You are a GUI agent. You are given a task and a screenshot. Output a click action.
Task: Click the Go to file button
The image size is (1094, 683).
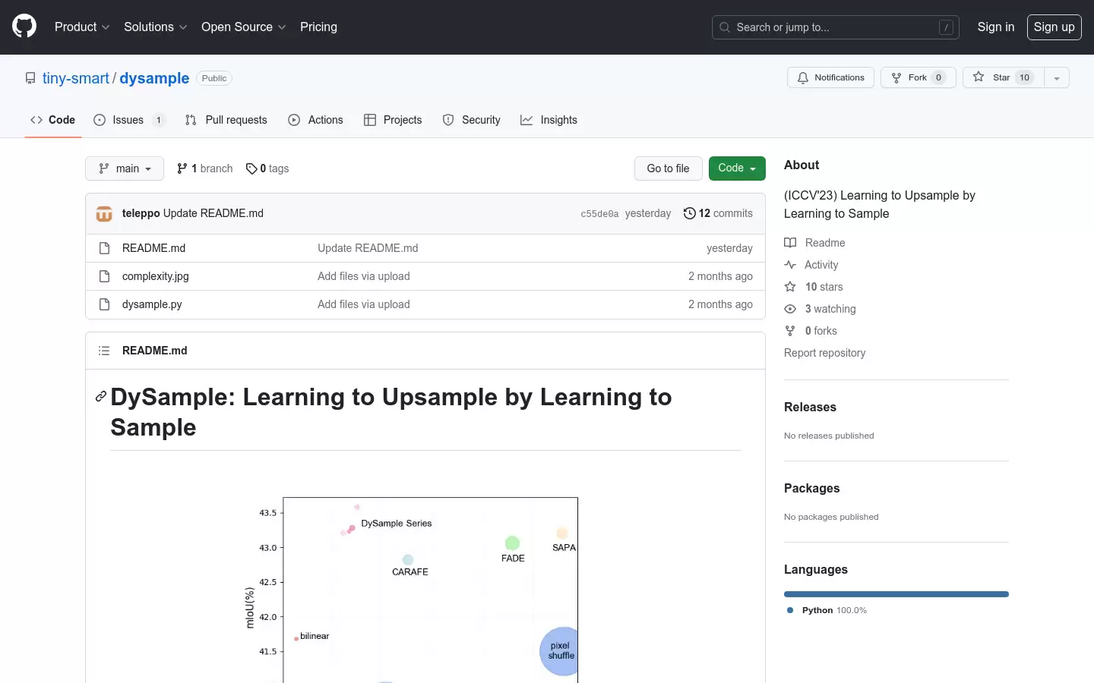point(668,168)
